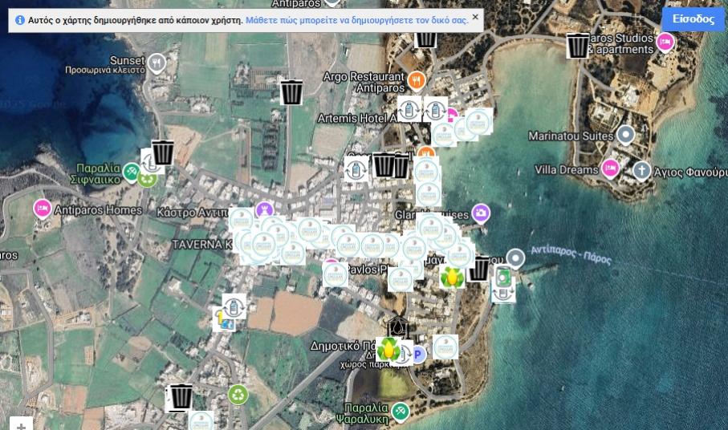Select the black water drop marker
728x430 pixels.
pyautogui.click(x=397, y=327)
